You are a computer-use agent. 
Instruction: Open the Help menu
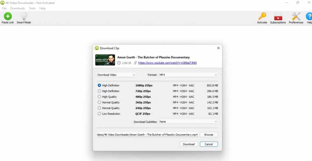[x=42, y=8]
